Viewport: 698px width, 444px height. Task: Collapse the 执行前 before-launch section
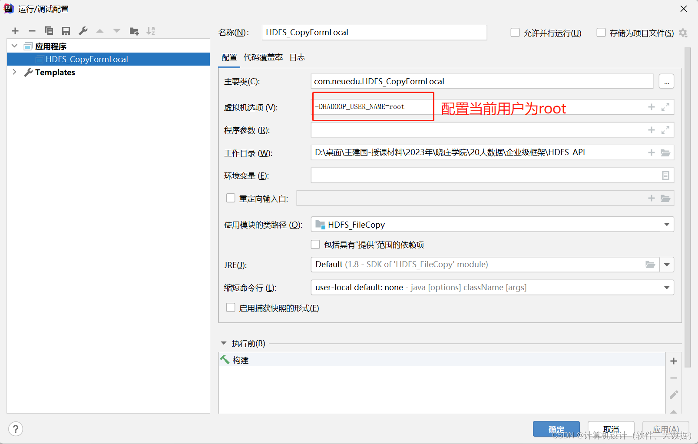[224, 343]
